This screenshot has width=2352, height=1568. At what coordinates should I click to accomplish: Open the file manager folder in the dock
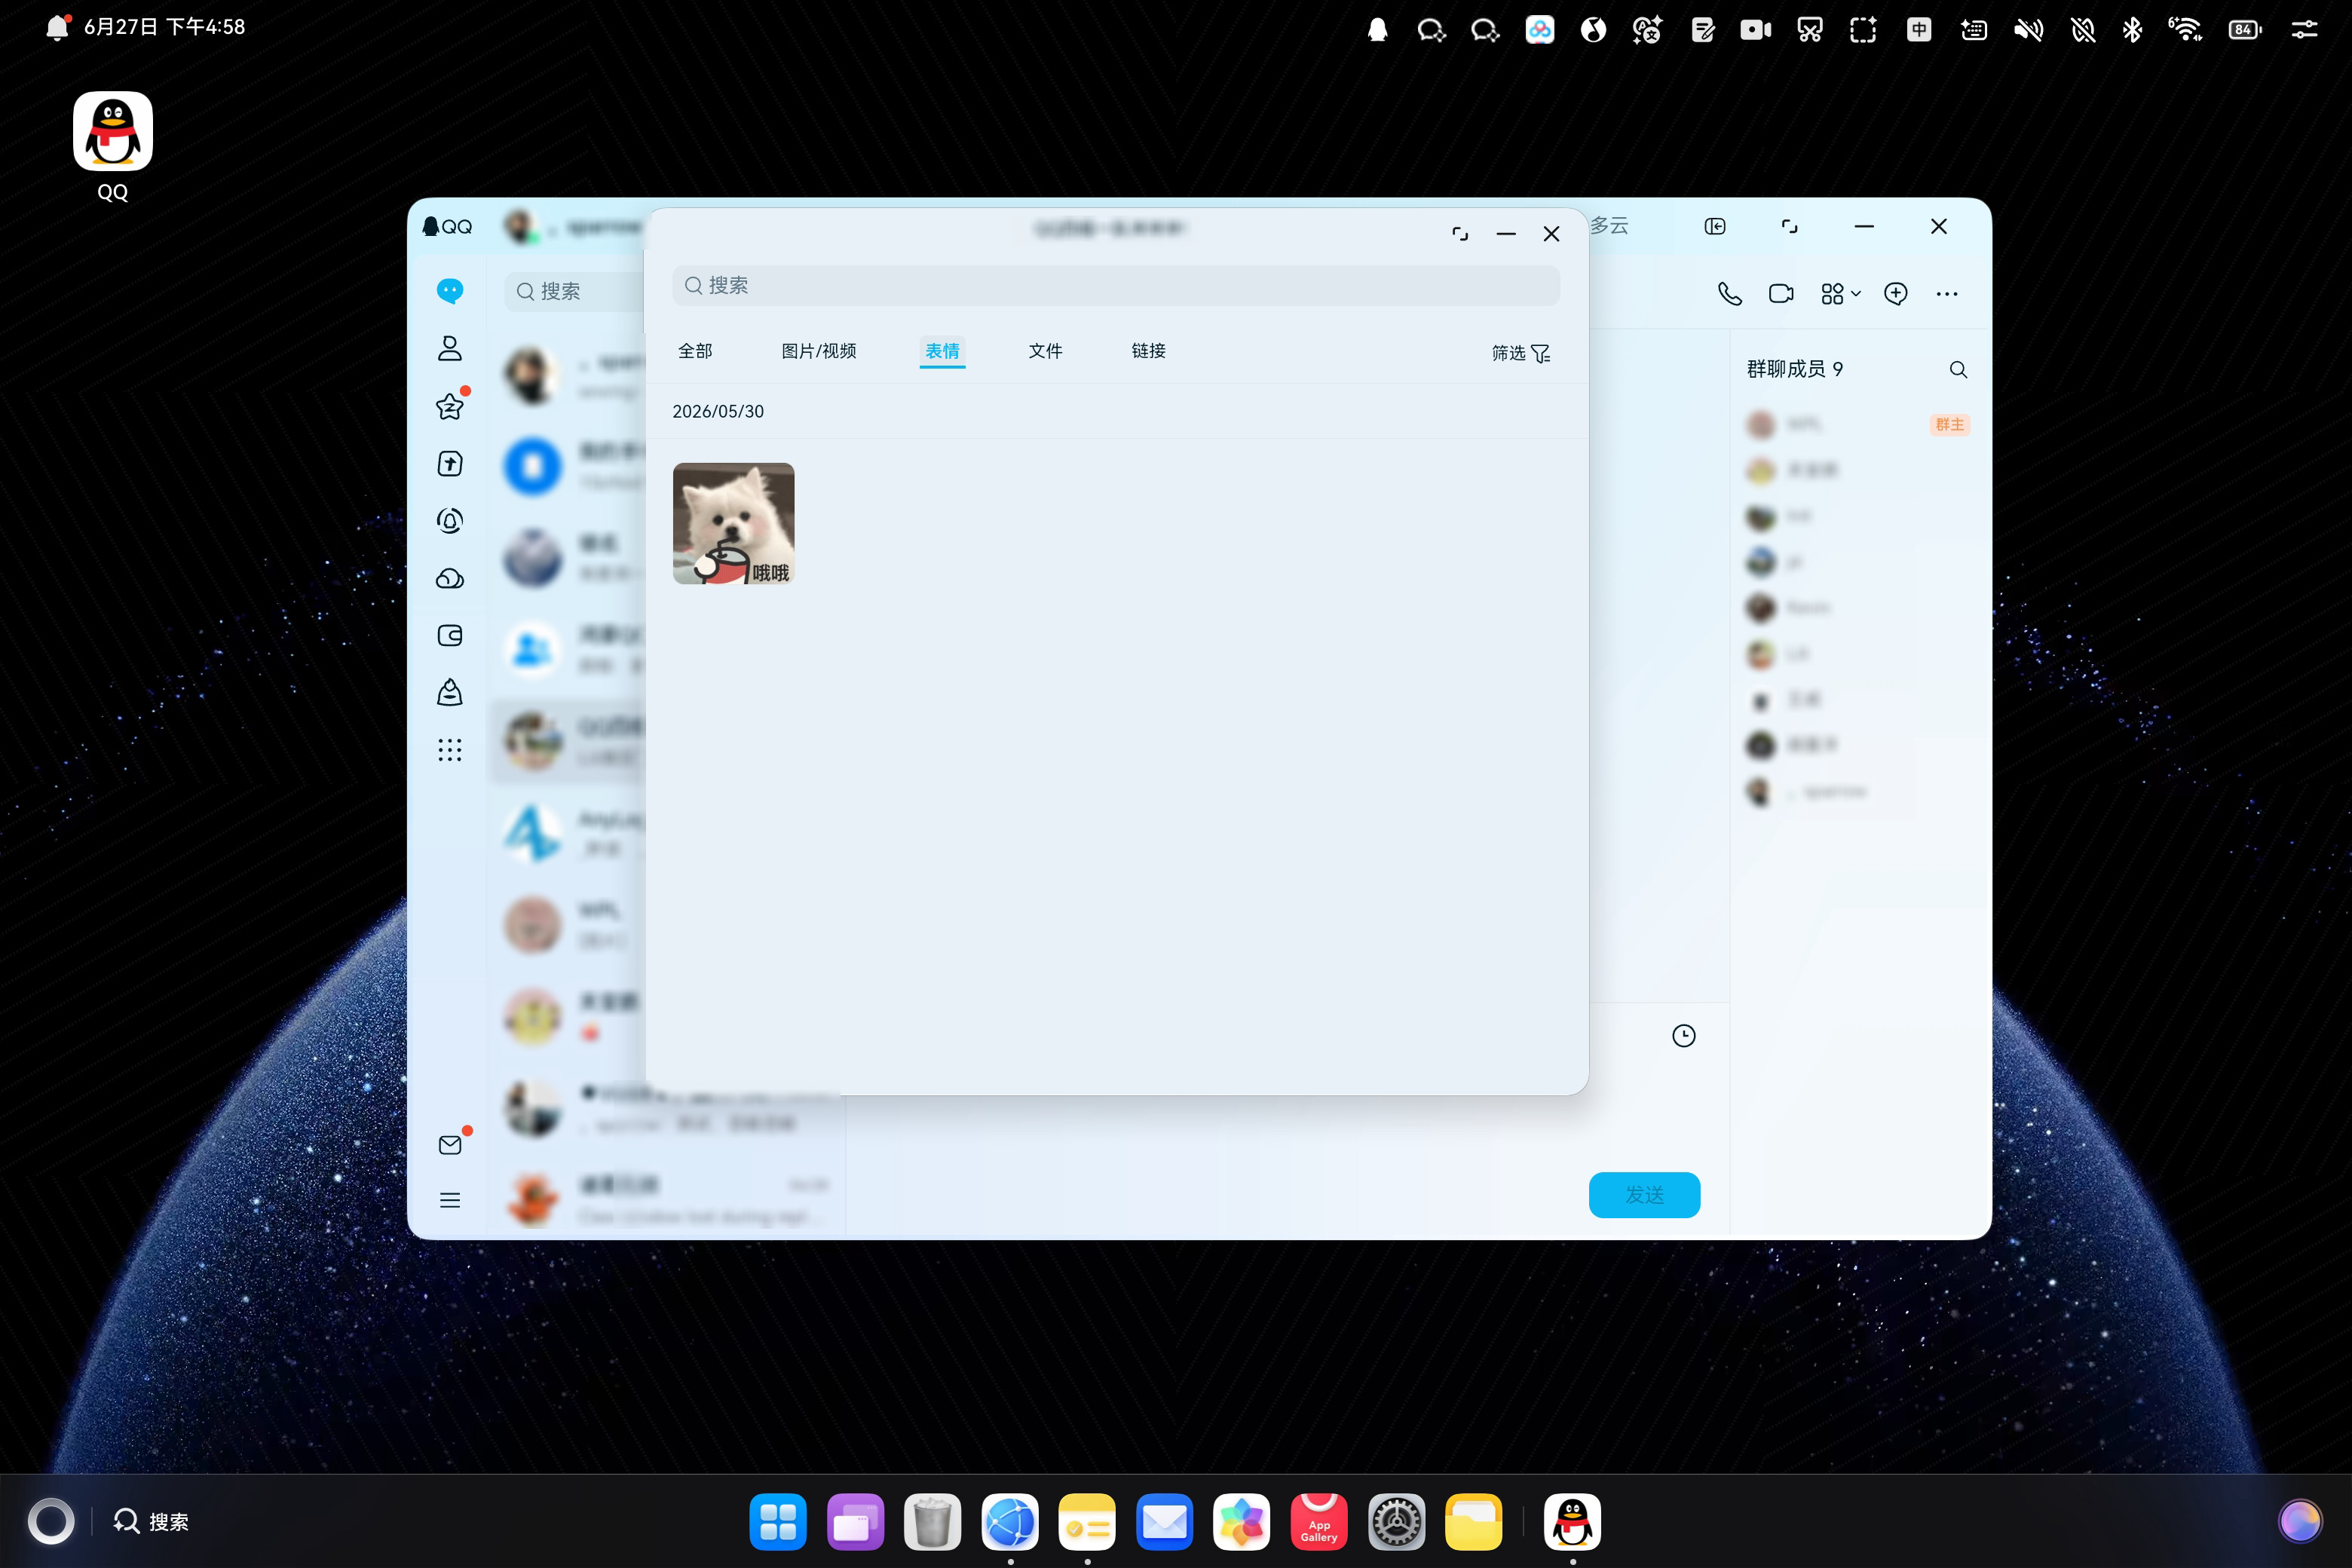pyautogui.click(x=1474, y=1522)
